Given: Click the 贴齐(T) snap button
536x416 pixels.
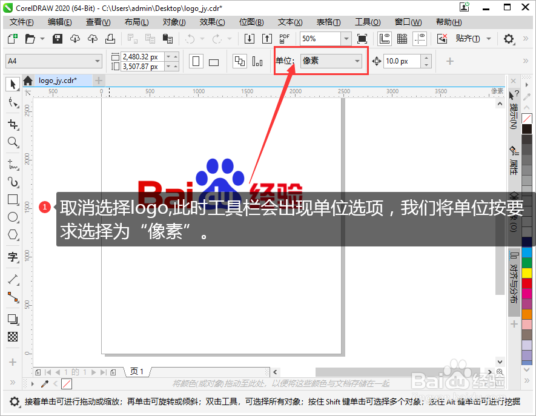Looking at the screenshot, I should point(468,39).
